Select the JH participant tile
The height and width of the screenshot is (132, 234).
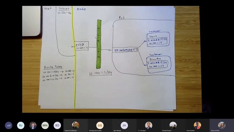click(x=124, y=125)
